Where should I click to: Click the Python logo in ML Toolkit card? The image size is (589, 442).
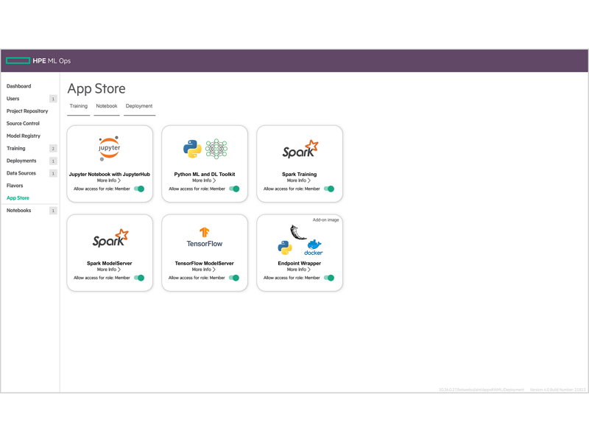tap(192, 149)
